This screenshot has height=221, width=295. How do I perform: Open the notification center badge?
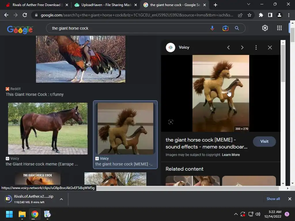tap(287, 214)
